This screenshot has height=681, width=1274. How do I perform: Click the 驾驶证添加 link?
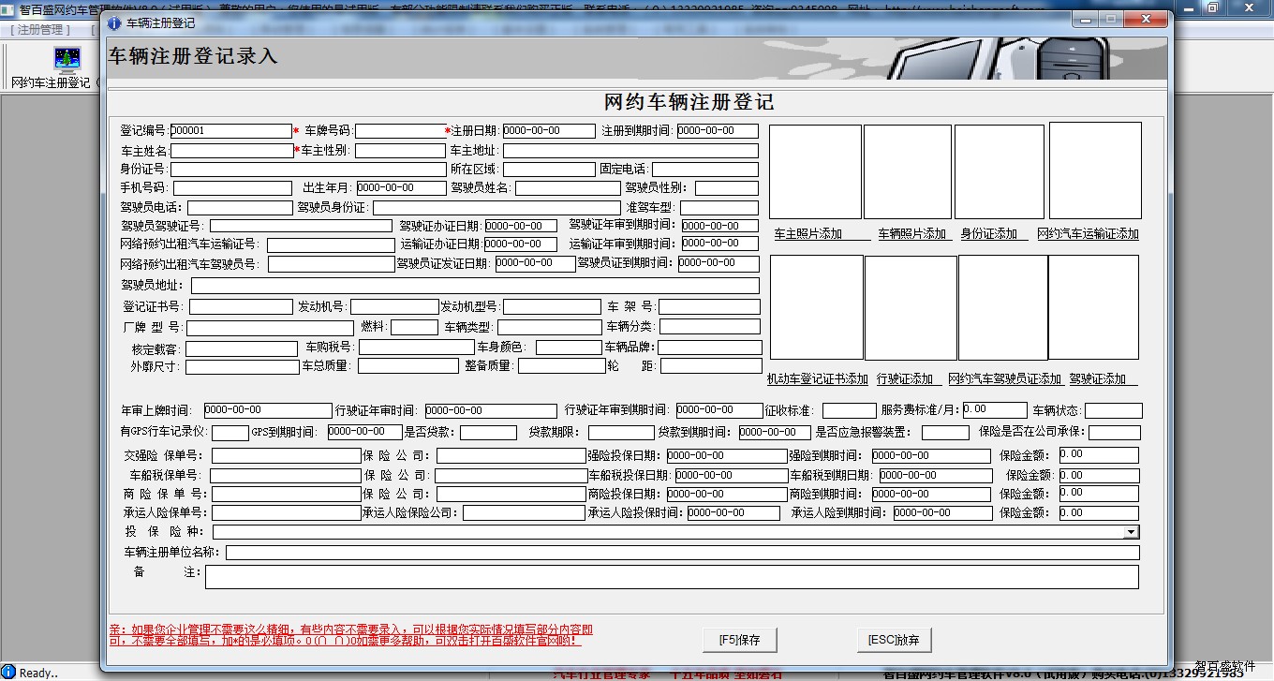tap(1098, 379)
